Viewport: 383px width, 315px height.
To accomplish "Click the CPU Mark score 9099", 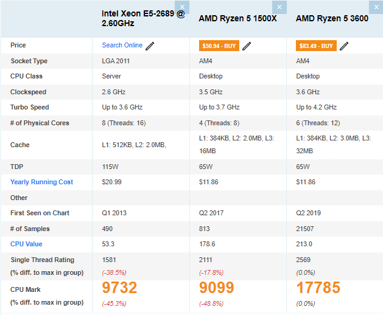I will (x=216, y=288).
